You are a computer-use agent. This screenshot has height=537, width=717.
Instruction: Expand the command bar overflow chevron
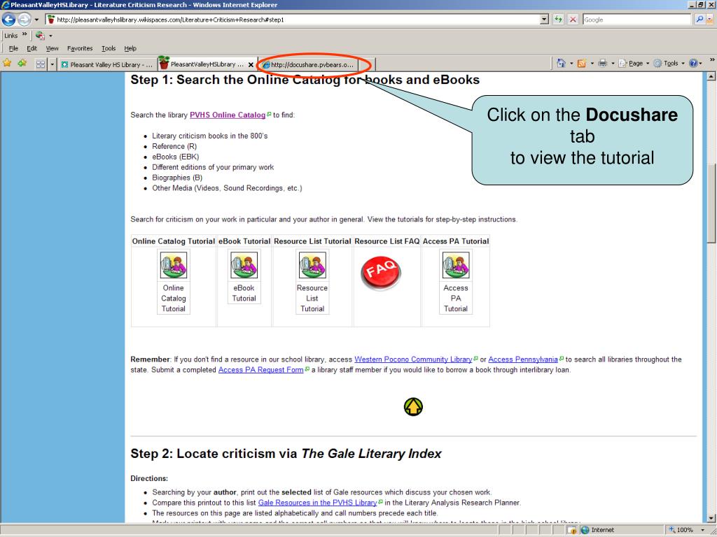click(x=711, y=60)
